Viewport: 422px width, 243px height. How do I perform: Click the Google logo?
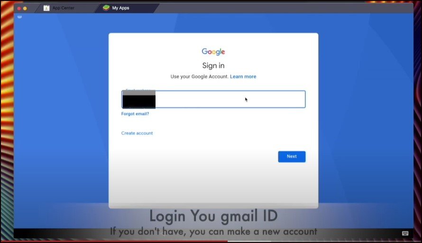point(213,51)
